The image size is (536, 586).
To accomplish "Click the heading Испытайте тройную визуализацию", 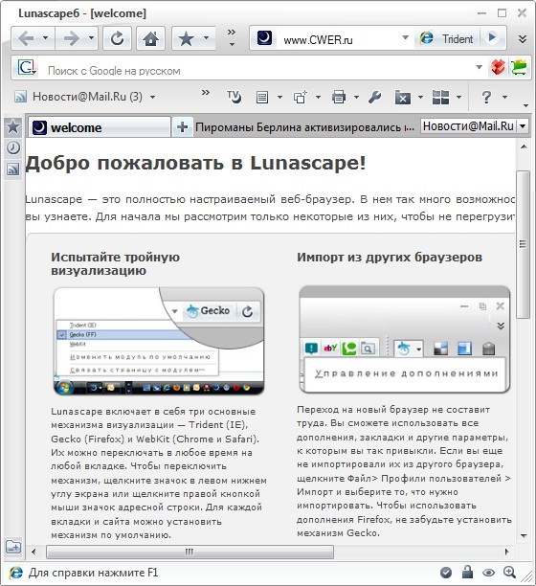I will coord(116,263).
